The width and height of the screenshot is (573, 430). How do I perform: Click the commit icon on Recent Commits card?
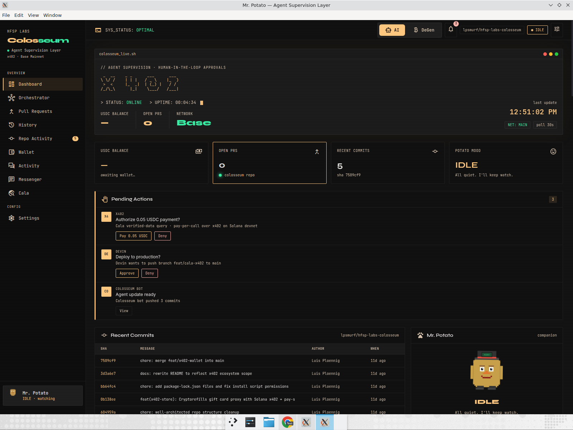pos(435,151)
